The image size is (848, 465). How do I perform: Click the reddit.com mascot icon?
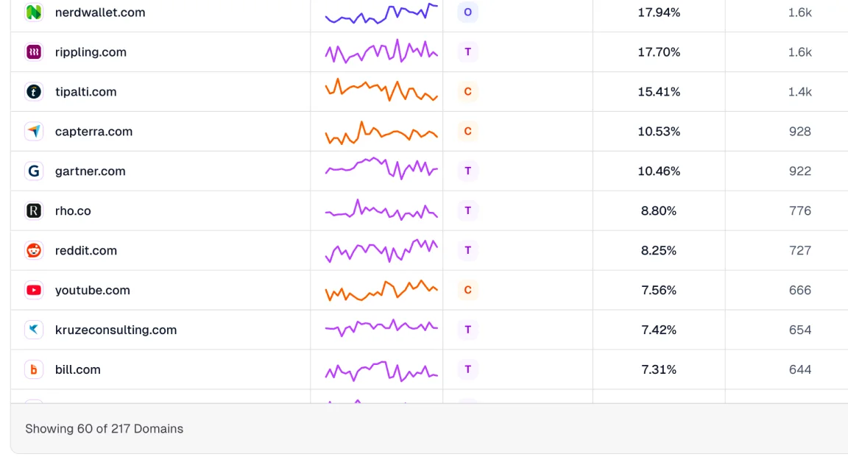(34, 251)
